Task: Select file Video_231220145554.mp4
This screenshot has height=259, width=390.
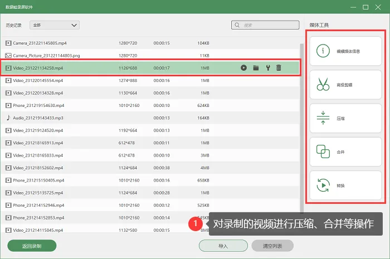Action: pyautogui.click(x=150, y=81)
